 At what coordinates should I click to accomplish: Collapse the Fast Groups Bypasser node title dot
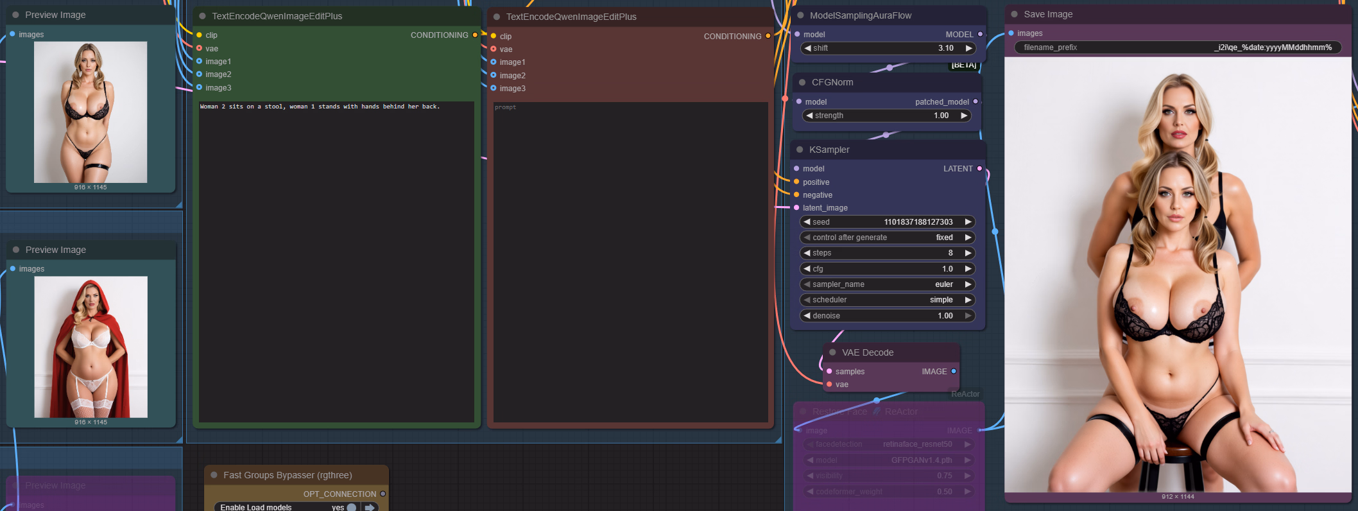point(214,475)
